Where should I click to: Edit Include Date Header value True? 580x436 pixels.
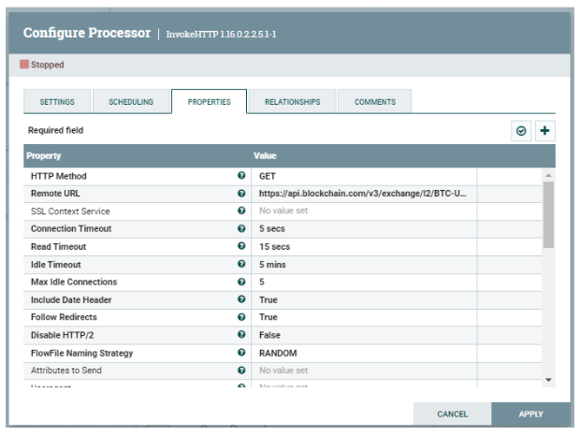coord(364,299)
